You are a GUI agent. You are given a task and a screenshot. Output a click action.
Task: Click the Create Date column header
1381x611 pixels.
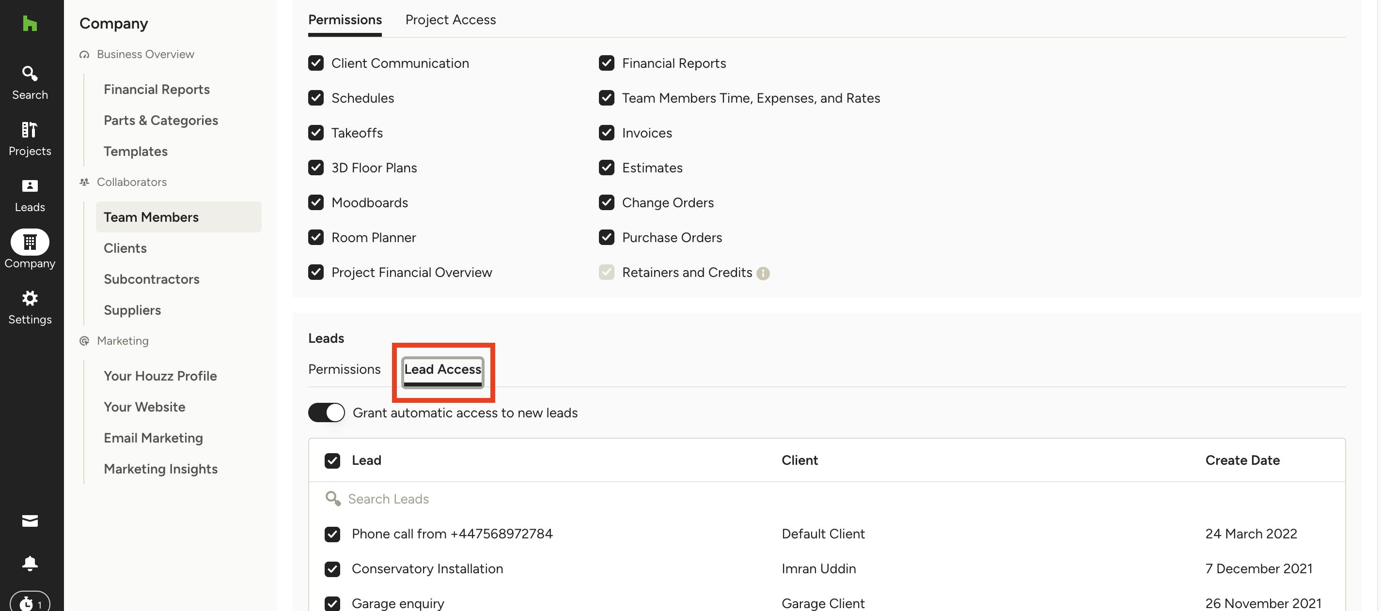coord(1242,460)
